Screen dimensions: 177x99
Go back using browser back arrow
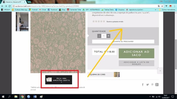(2, 6)
